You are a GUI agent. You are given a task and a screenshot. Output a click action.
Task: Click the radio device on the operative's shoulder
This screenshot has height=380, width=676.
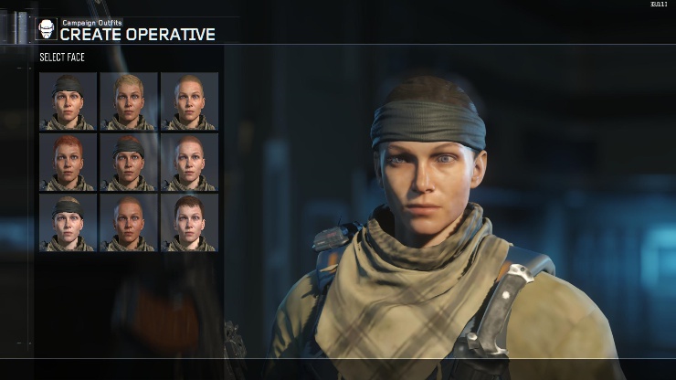(337, 237)
